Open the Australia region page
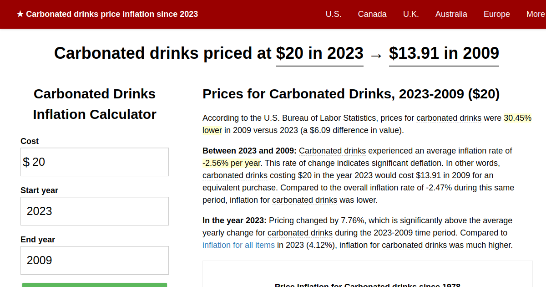Viewport: 546px width, 287px height. (x=451, y=14)
